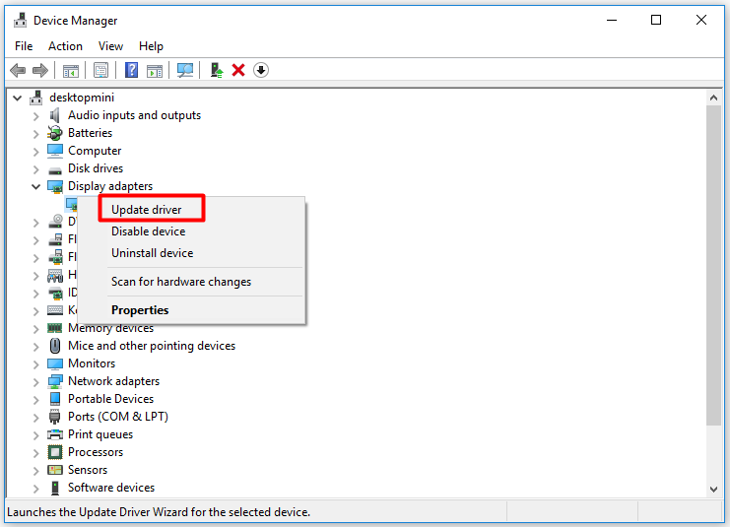Viewport: 730px width, 527px height.
Task: Click the Monitors category icon
Action: pos(55,363)
